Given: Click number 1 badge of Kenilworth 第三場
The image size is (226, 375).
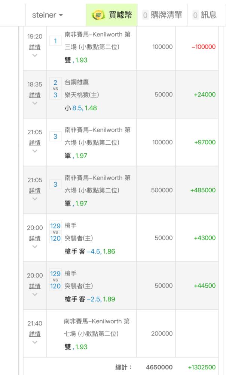Looking at the screenshot, I should (x=55, y=41).
